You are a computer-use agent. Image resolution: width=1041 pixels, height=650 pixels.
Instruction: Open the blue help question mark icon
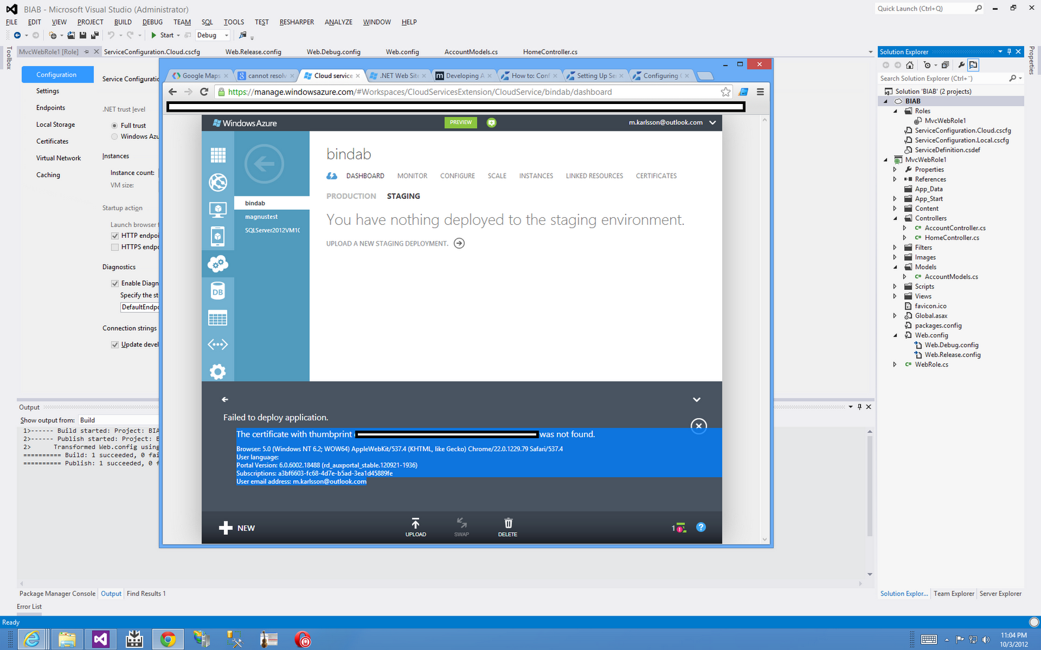[701, 527]
